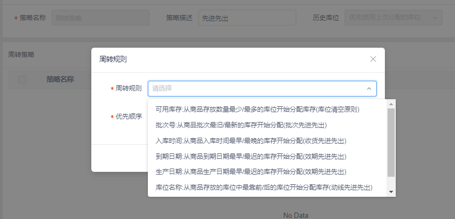Choose the 生产日期 rule option

pyautogui.click(x=268, y=172)
